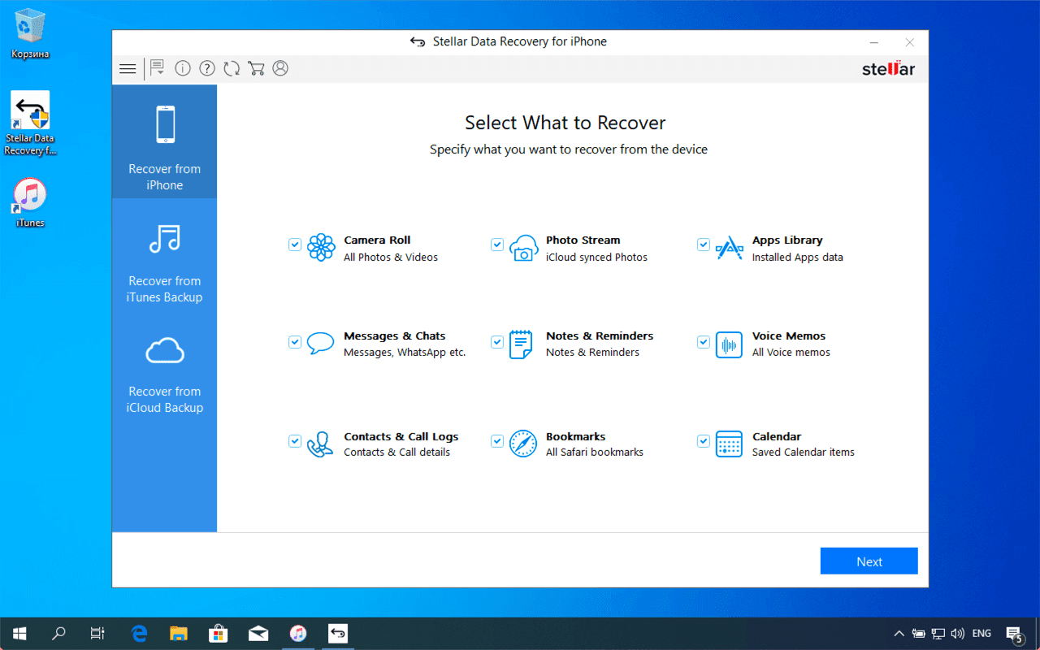Expand the hidden system tray icons chevron
Image resolution: width=1040 pixels, height=650 pixels.
pyautogui.click(x=899, y=634)
